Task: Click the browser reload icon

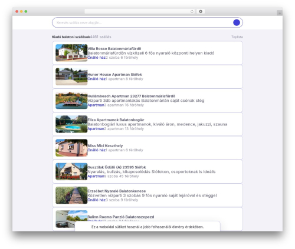Action: pyautogui.click(x=192, y=11)
